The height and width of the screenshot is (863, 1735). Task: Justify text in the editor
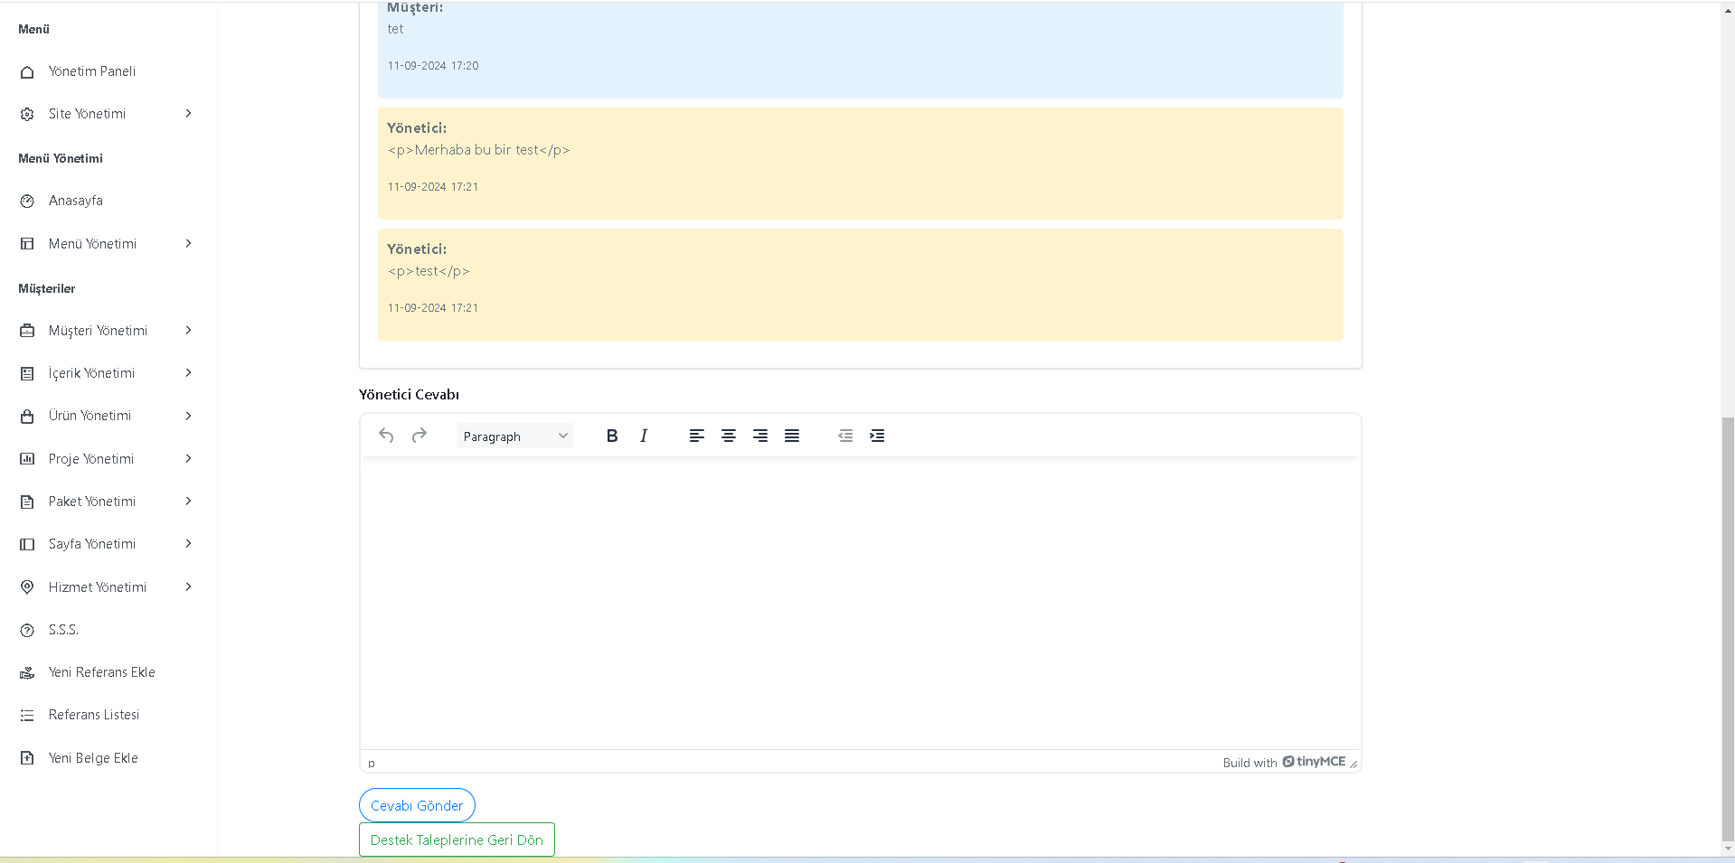(792, 436)
